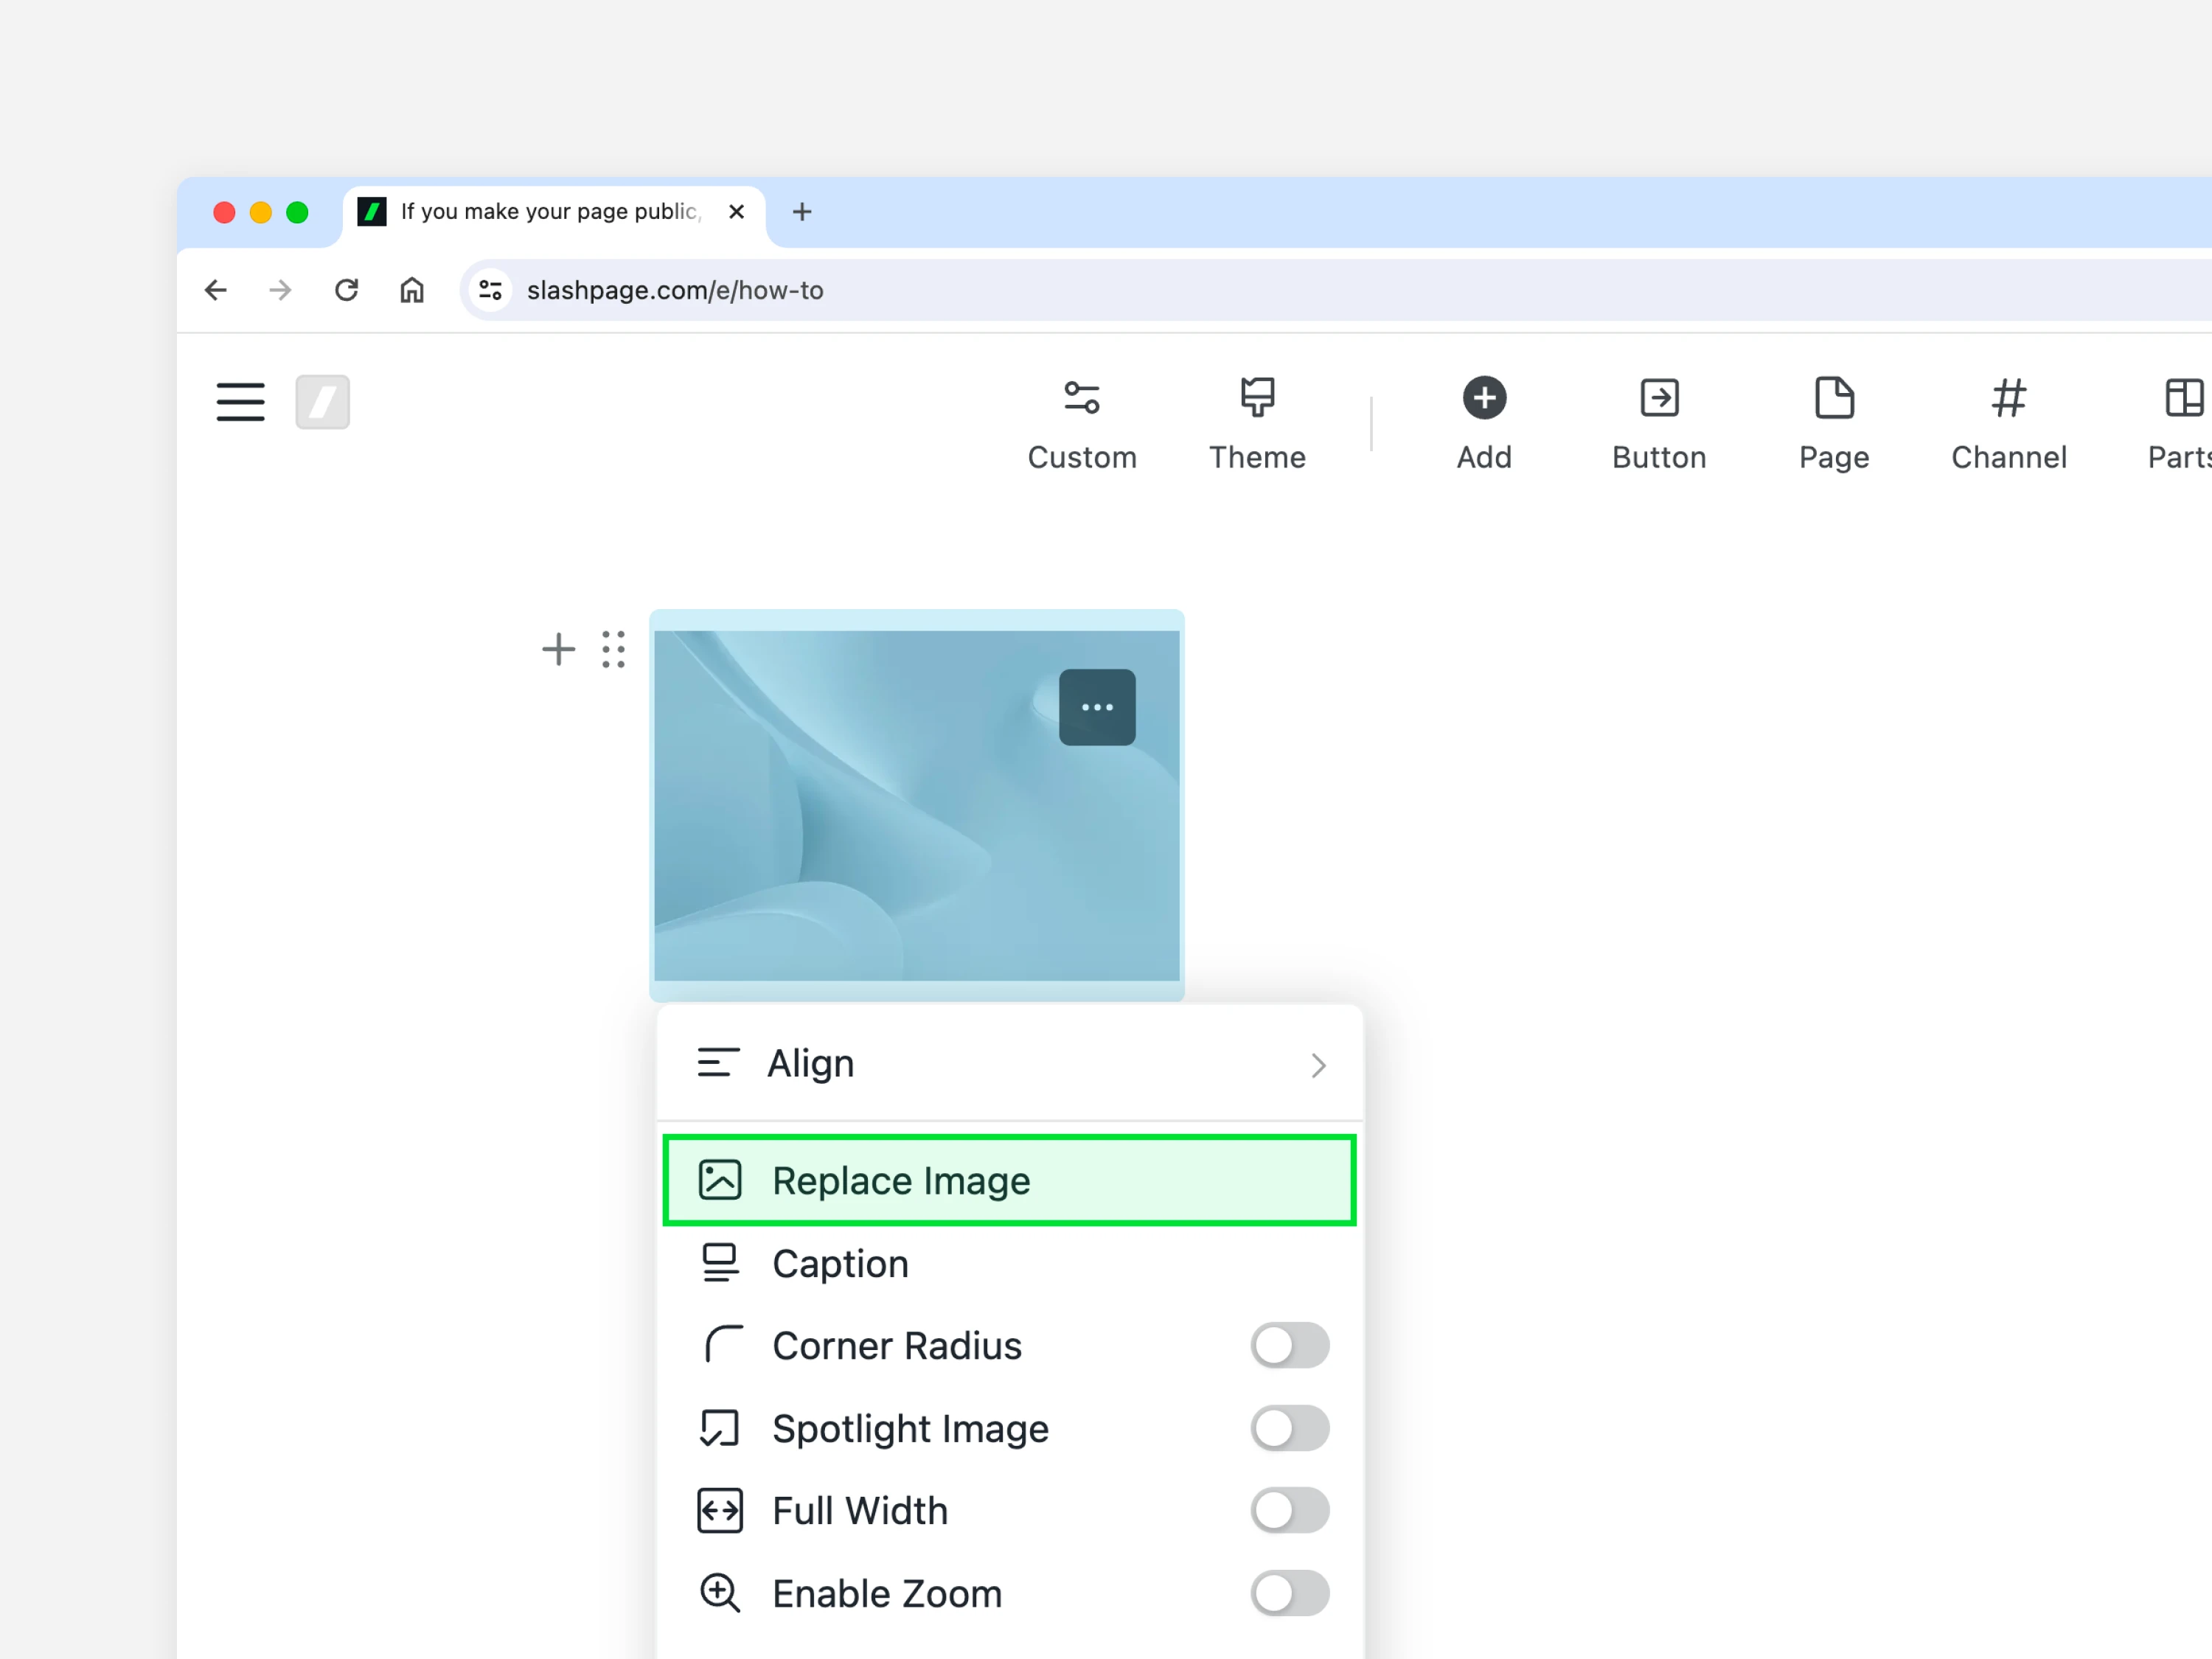Add a block with plus icon beside image
The image size is (2212, 1659).
(x=558, y=649)
